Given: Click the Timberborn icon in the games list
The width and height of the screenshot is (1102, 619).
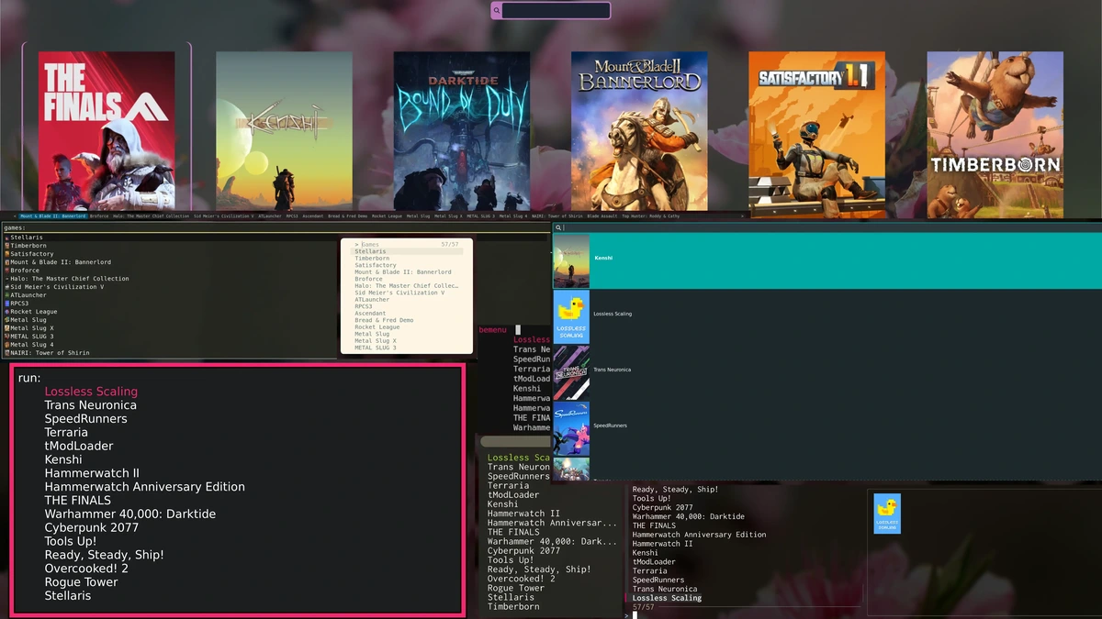Looking at the screenshot, I should coord(7,246).
